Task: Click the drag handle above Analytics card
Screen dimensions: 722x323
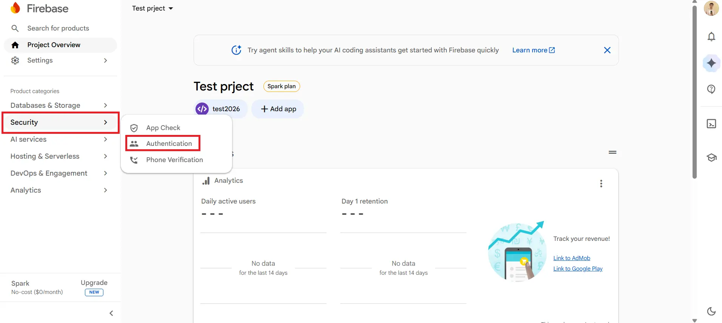Action: pyautogui.click(x=613, y=152)
